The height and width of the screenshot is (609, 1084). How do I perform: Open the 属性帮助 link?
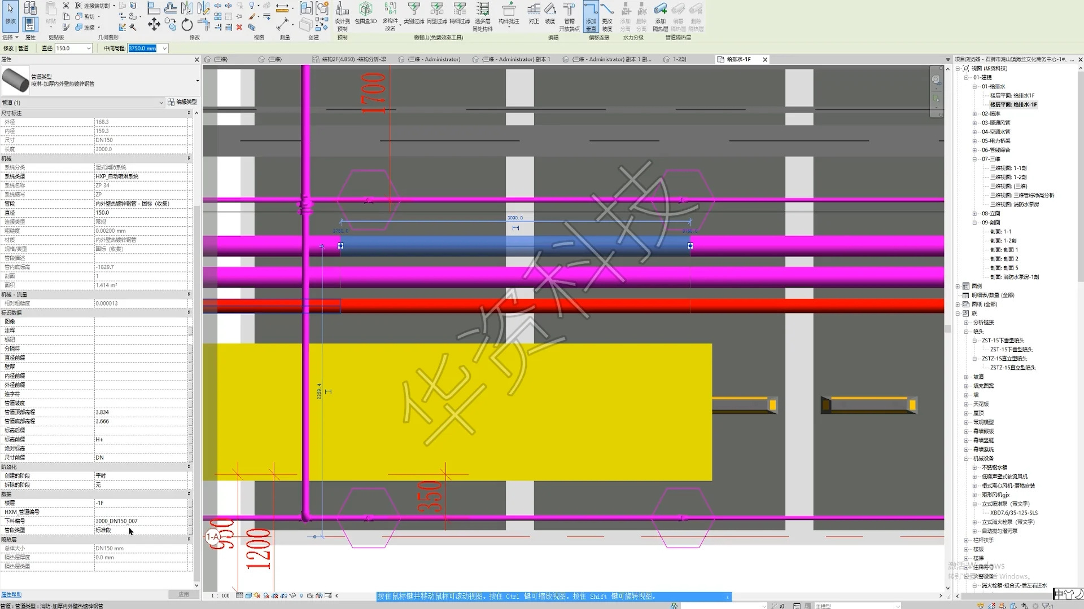[11, 594]
